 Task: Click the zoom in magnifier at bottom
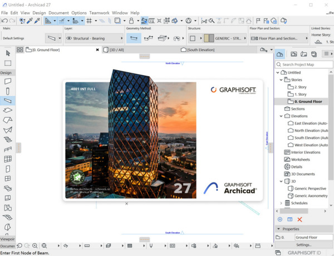click(35, 246)
